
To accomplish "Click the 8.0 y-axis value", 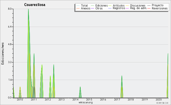I will pyautogui.click(x=10, y=9).
